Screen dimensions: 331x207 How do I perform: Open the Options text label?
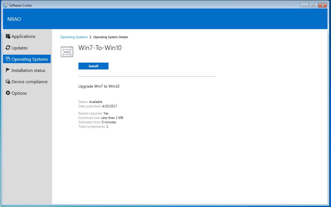pos(19,93)
